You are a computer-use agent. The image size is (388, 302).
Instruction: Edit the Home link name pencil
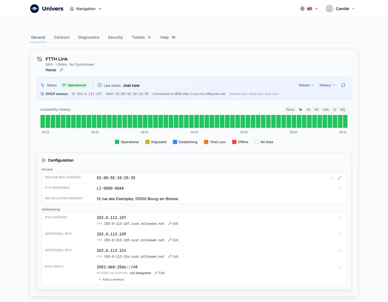[61, 70]
